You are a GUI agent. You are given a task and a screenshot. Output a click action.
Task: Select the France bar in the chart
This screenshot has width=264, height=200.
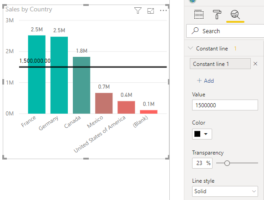[x=37, y=75]
